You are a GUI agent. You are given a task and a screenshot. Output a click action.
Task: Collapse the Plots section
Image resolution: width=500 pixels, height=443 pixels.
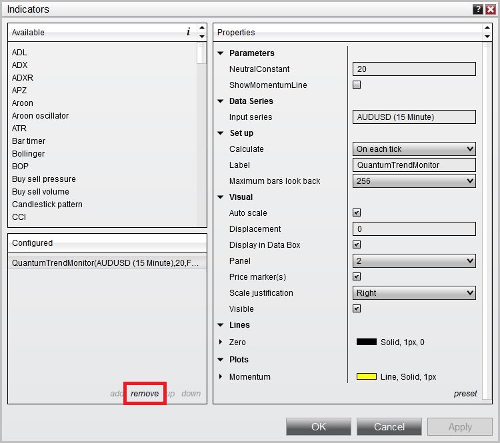221,359
